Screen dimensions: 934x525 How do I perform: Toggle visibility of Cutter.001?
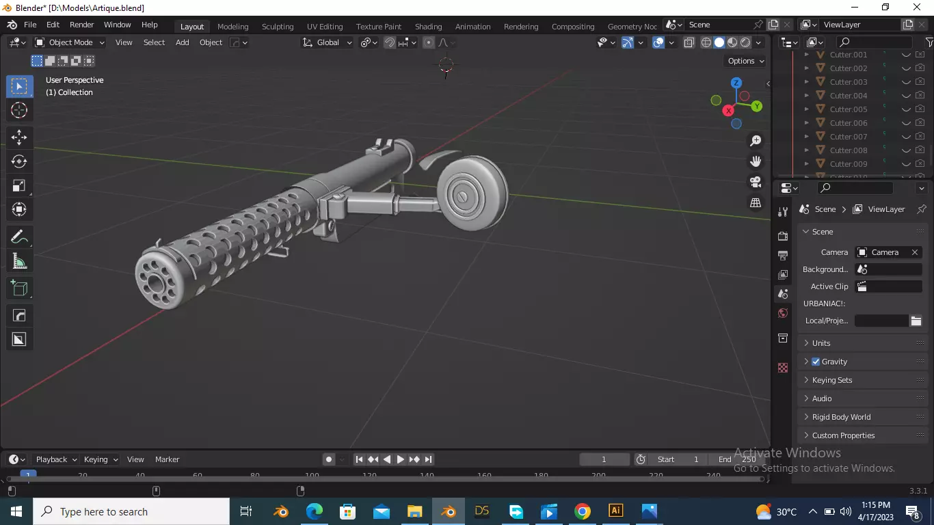(906, 55)
